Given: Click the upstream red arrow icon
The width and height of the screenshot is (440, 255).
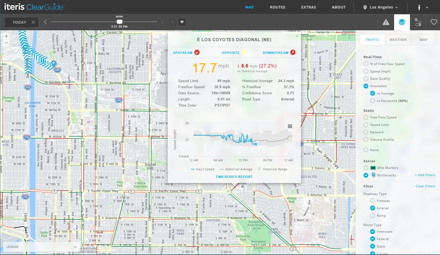Looking at the screenshot, I should [197, 52].
